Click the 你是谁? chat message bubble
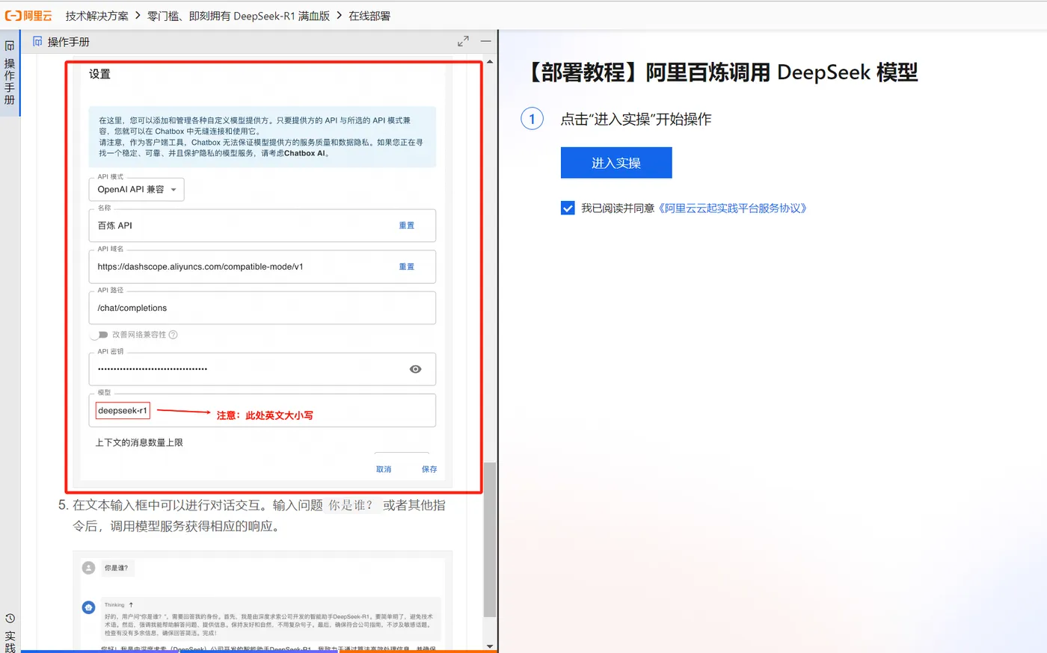 [x=116, y=569]
